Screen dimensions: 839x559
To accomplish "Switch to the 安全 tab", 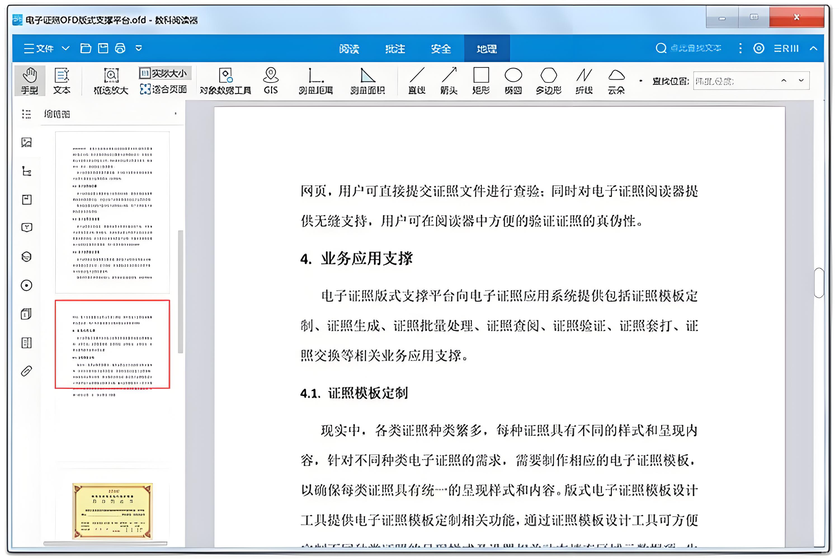I will point(441,48).
